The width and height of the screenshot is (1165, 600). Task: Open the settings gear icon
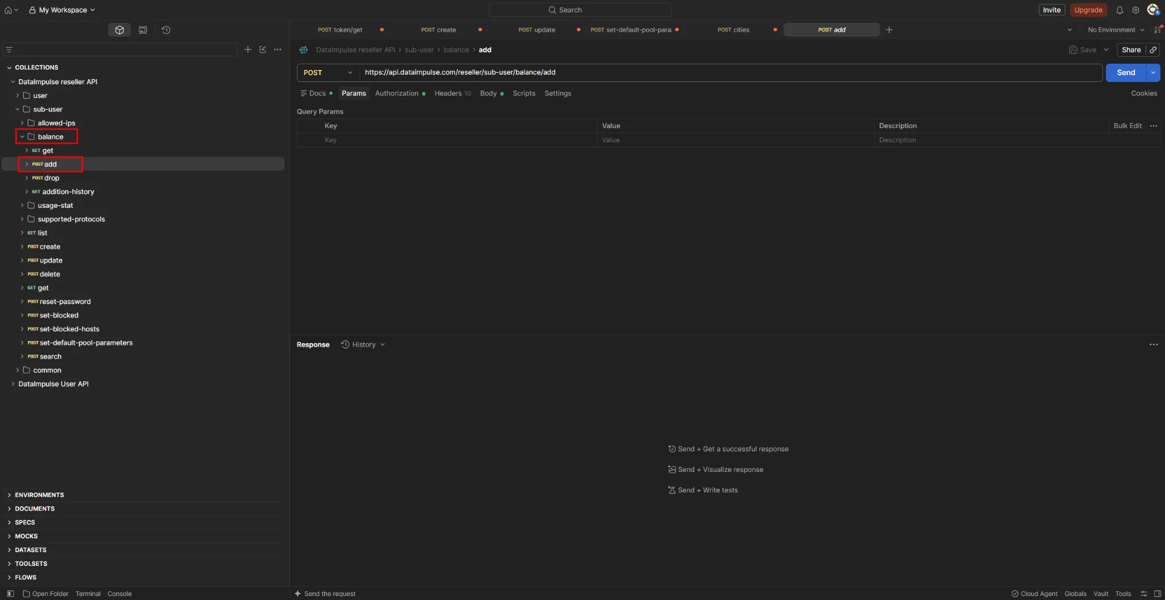1135,10
